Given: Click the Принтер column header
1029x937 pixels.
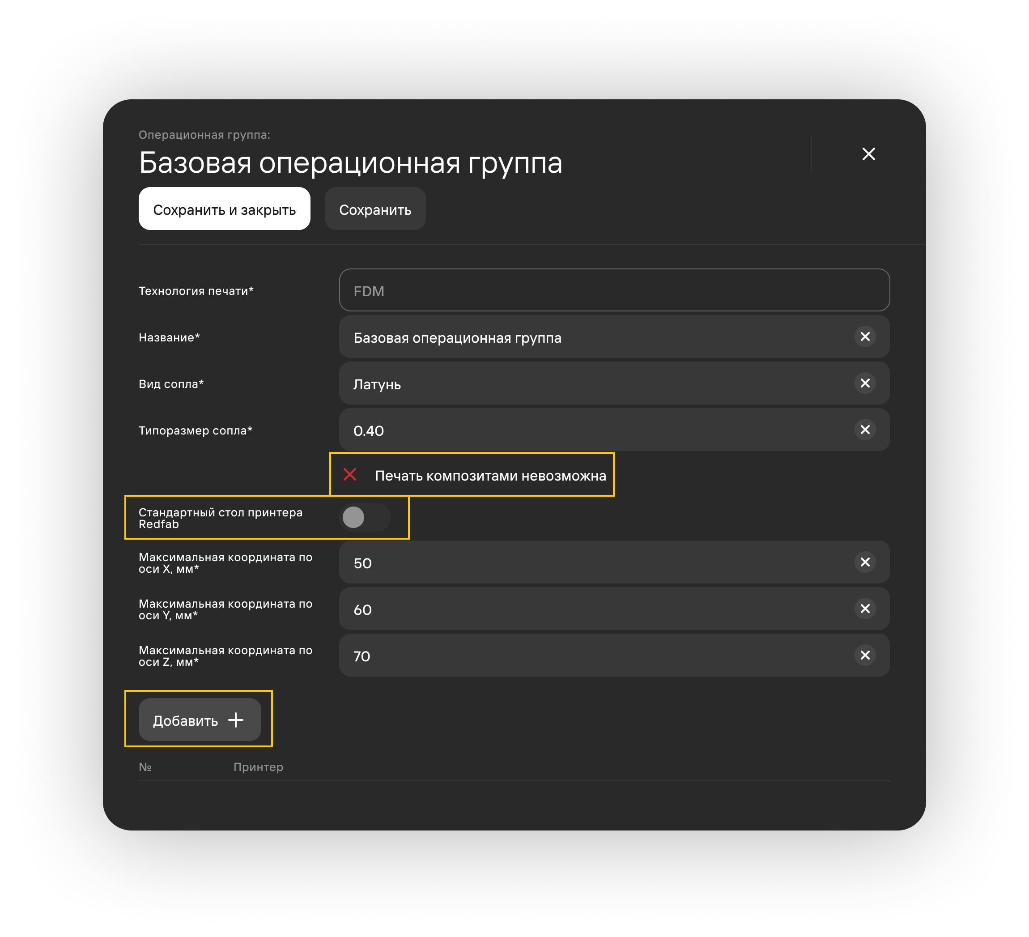Looking at the screenshot, I should click(x=258, y=767).
